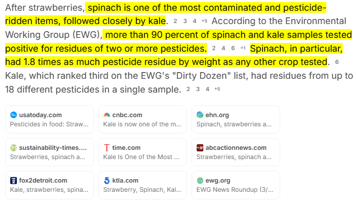
Task: Expand +1 citations after two or more pesticides
Action: (x=243, y=48)
